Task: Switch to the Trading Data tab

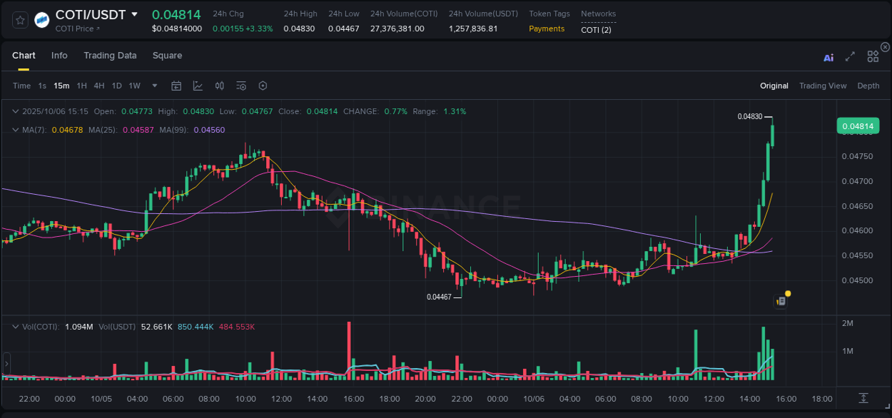Action: point(110,56)
